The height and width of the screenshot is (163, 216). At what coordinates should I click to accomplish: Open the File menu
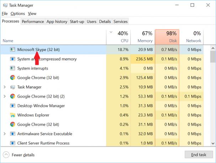[5, 14]
